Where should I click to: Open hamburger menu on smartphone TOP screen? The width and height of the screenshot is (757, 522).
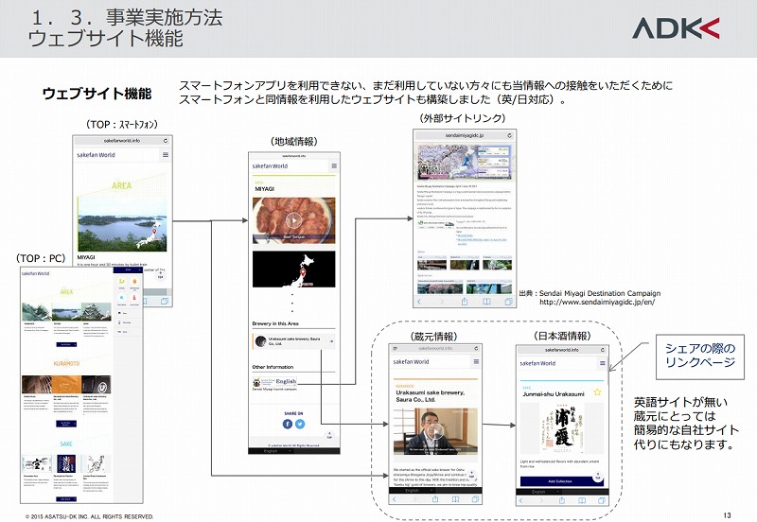coord(166,155)
